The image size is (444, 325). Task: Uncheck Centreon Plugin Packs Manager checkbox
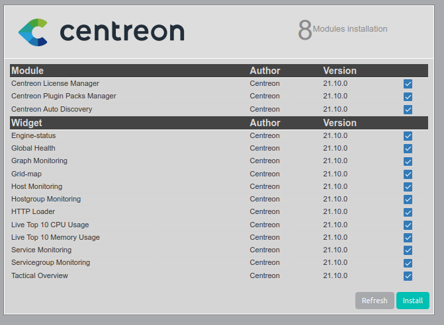[408, 96]
